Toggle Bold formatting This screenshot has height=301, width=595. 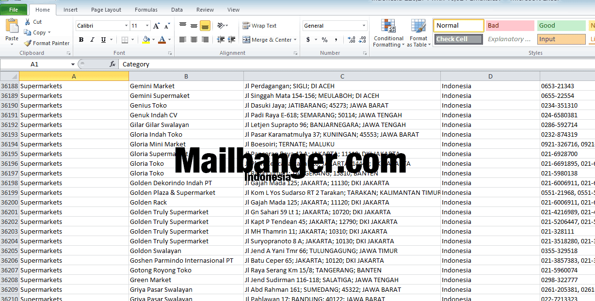tap(81, 40)
